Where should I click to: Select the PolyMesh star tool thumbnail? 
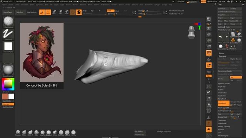click(239, 34)
